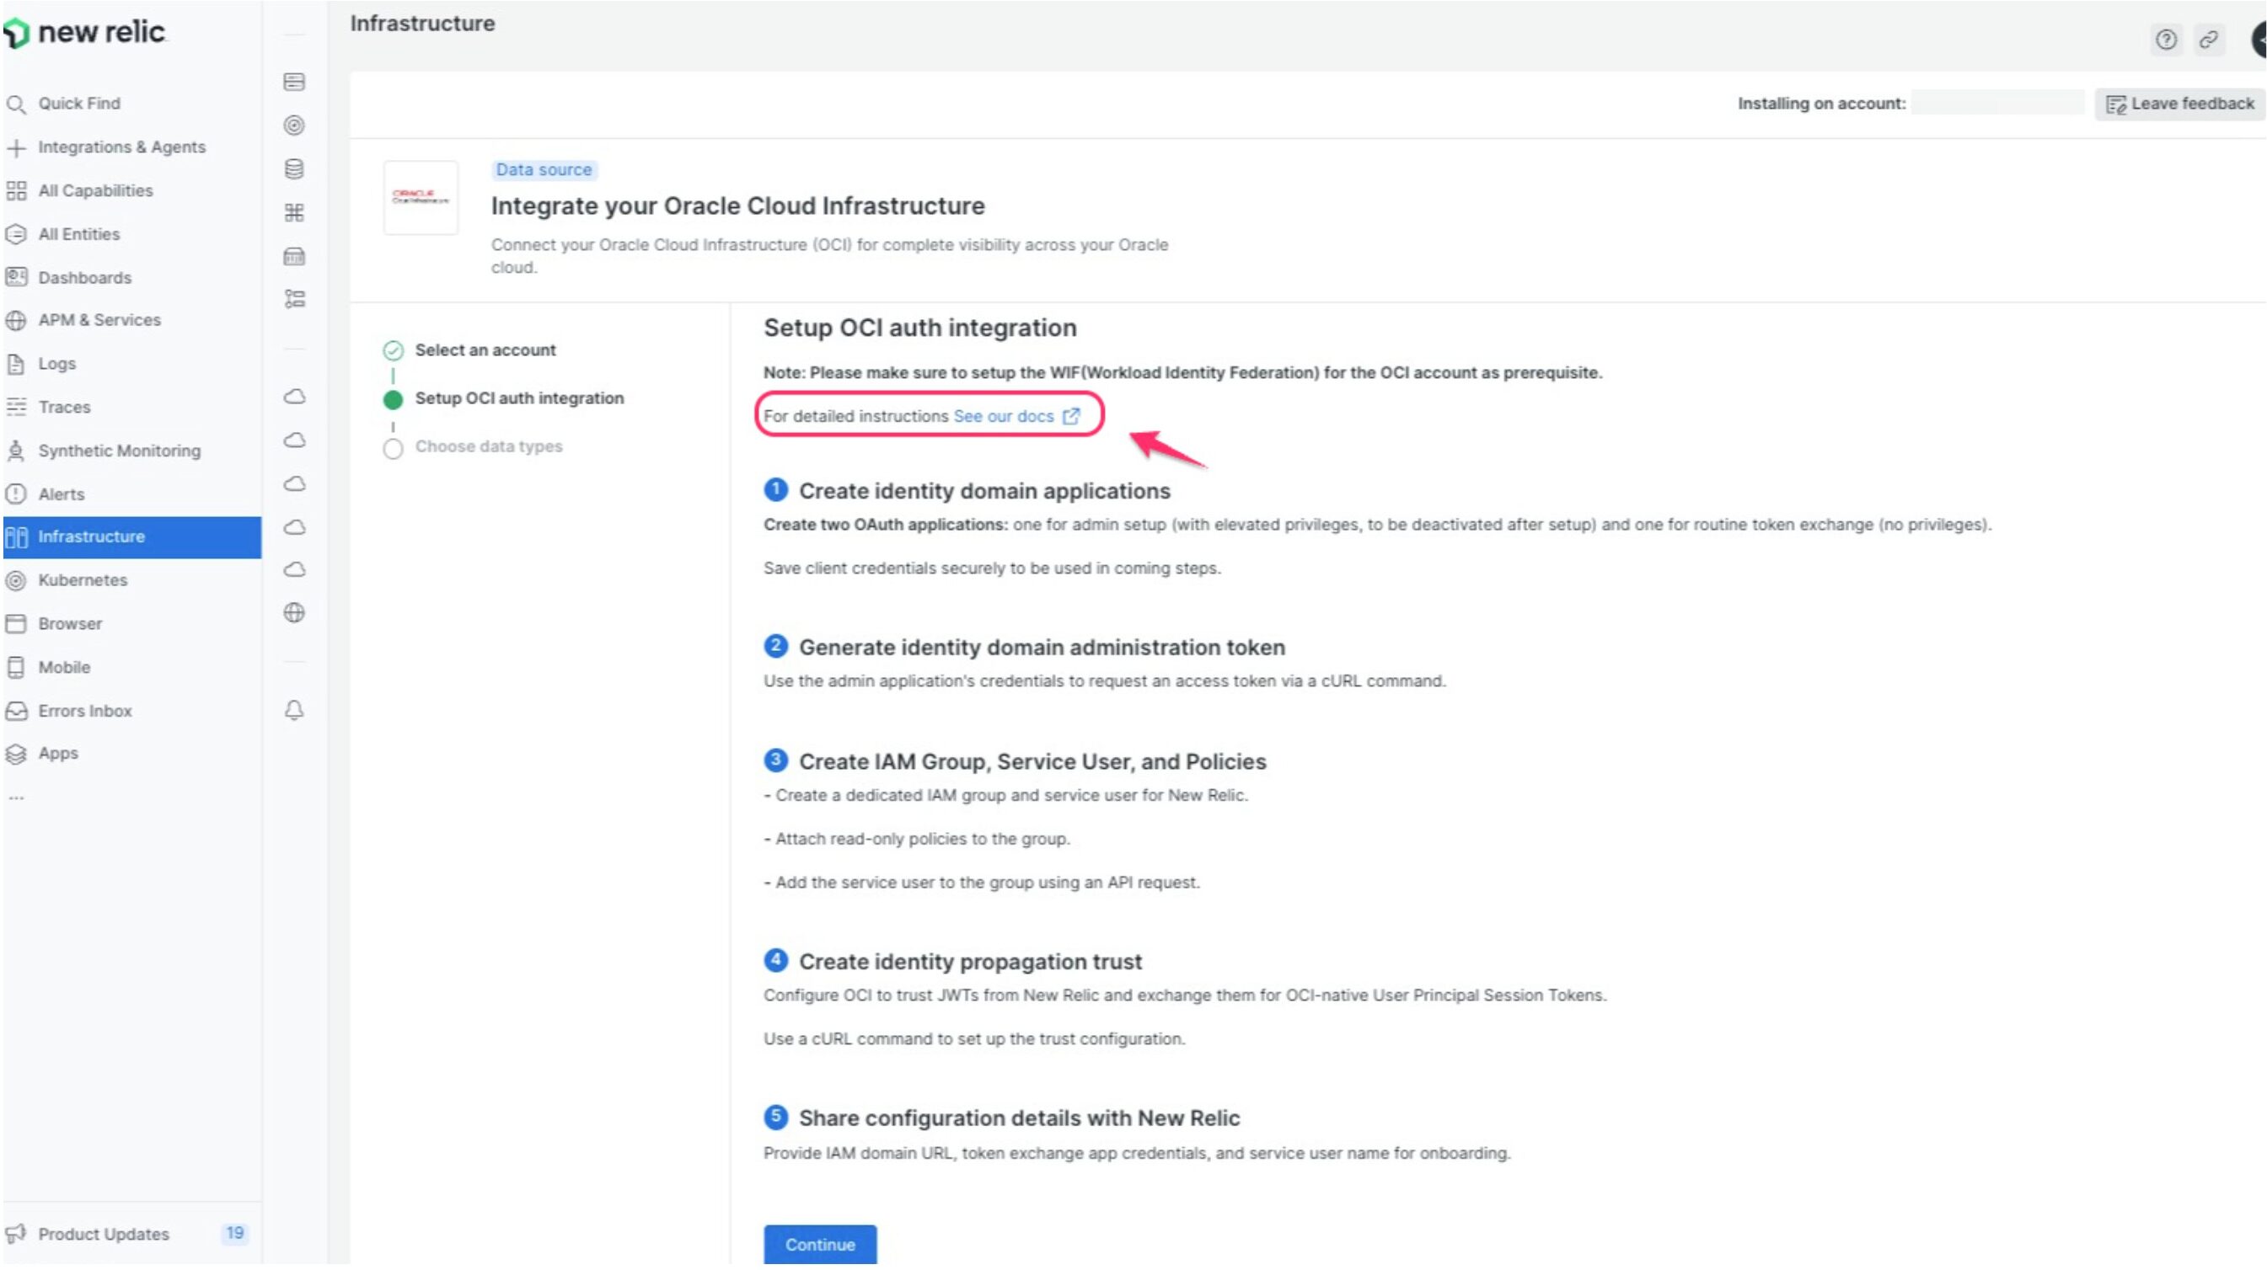The width and height of the screenshot is (2267, 1270).
Task: Click the Leave feedback button
Action: tap(2179, 104)
